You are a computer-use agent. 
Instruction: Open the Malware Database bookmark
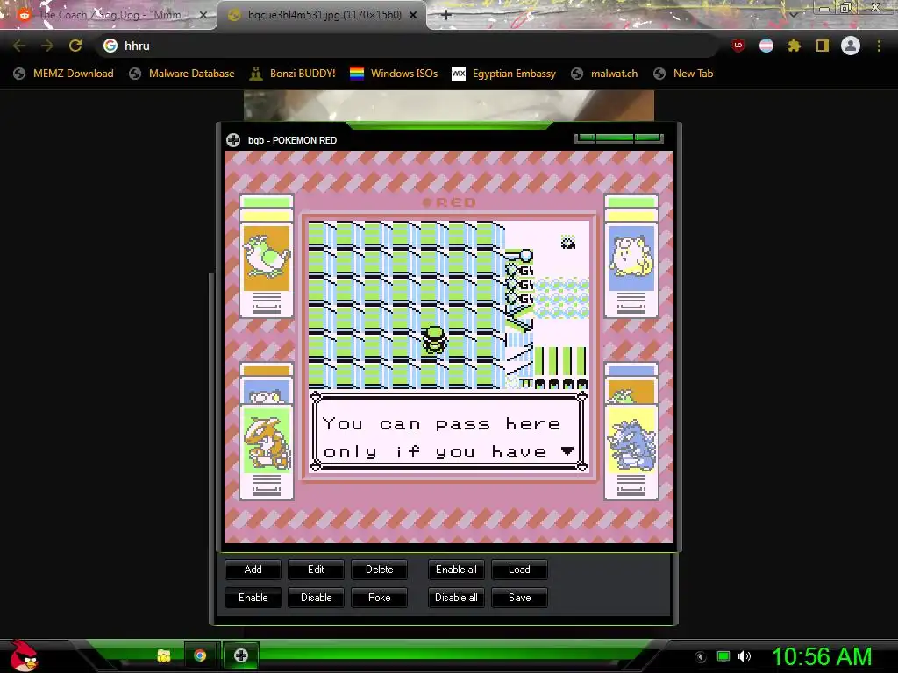(x=182, y=74)
